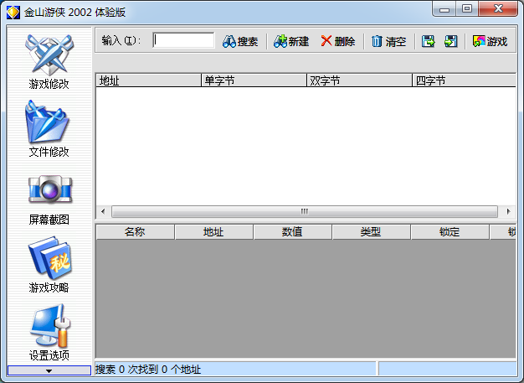This screenshot has width=524, height=383.
Task: Open the 屏幕截图 screen capture tool
Action: pos(49,197)
